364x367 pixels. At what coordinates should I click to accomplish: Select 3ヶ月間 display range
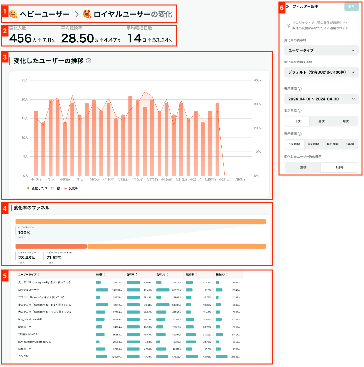coord(313,144)
